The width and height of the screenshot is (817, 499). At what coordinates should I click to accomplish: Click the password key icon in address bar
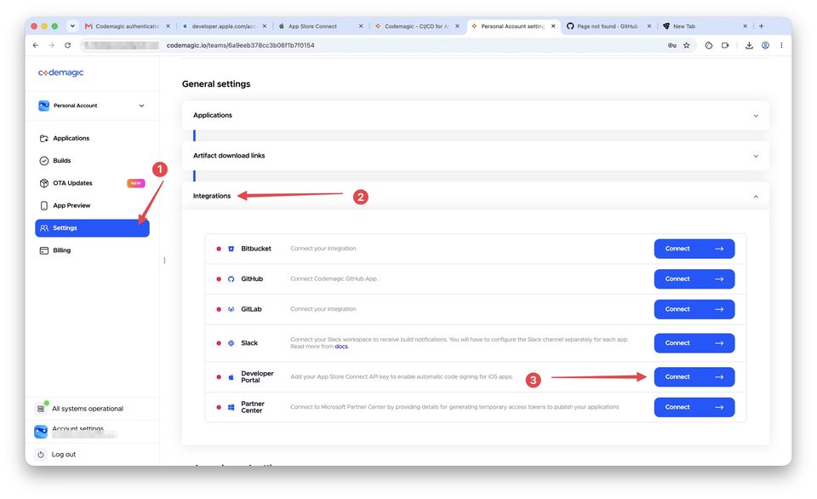click(671, 45)
